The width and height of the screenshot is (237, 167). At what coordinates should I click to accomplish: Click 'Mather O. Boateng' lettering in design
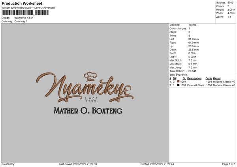(88, 111)
